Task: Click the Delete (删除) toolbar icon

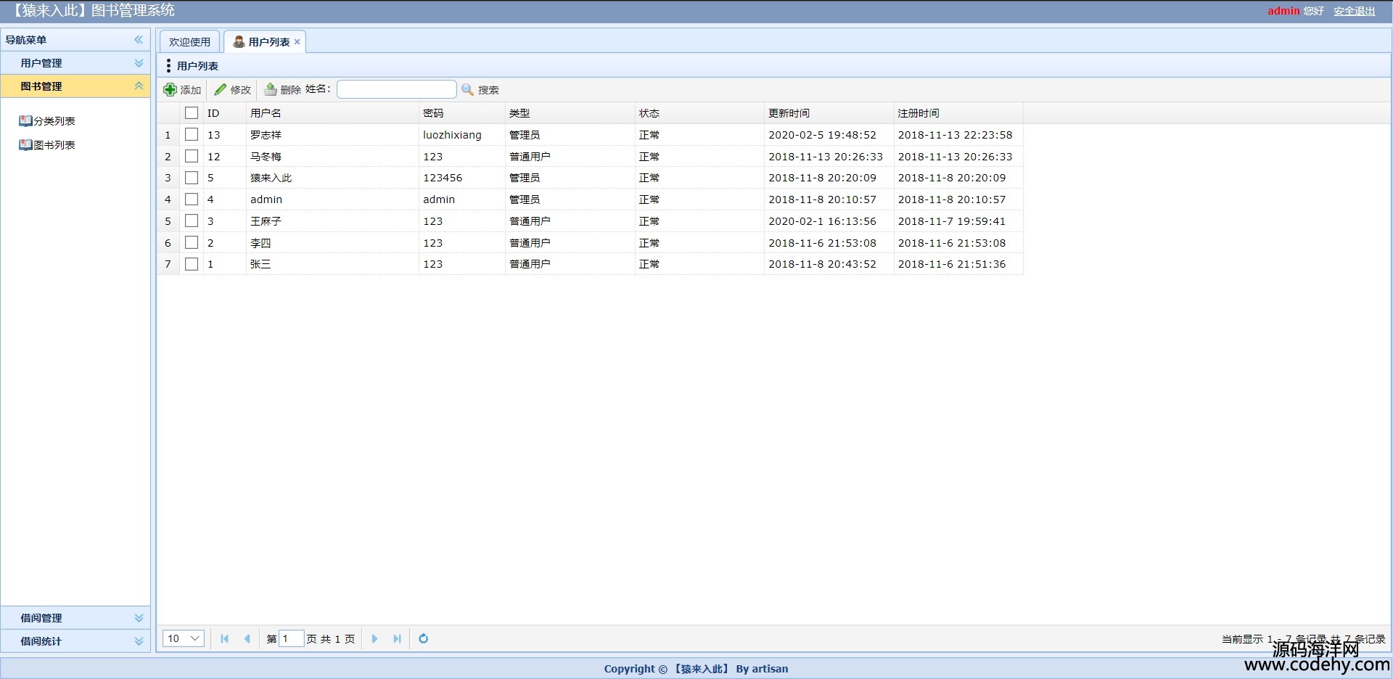Action: click(x=271, y=89)
